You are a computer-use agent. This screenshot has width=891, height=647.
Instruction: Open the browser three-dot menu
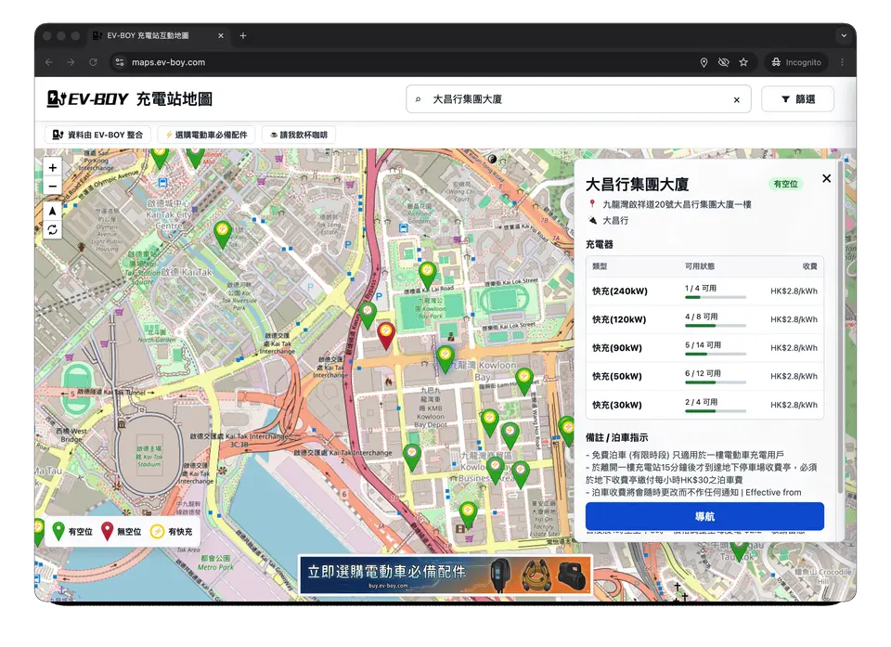842,62
